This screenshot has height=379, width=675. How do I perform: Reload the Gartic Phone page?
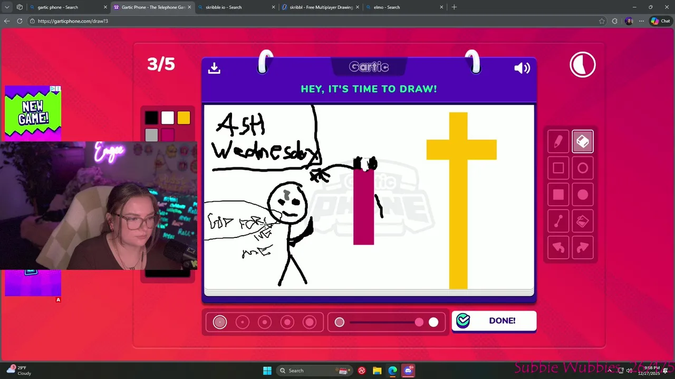pos(20,21)
